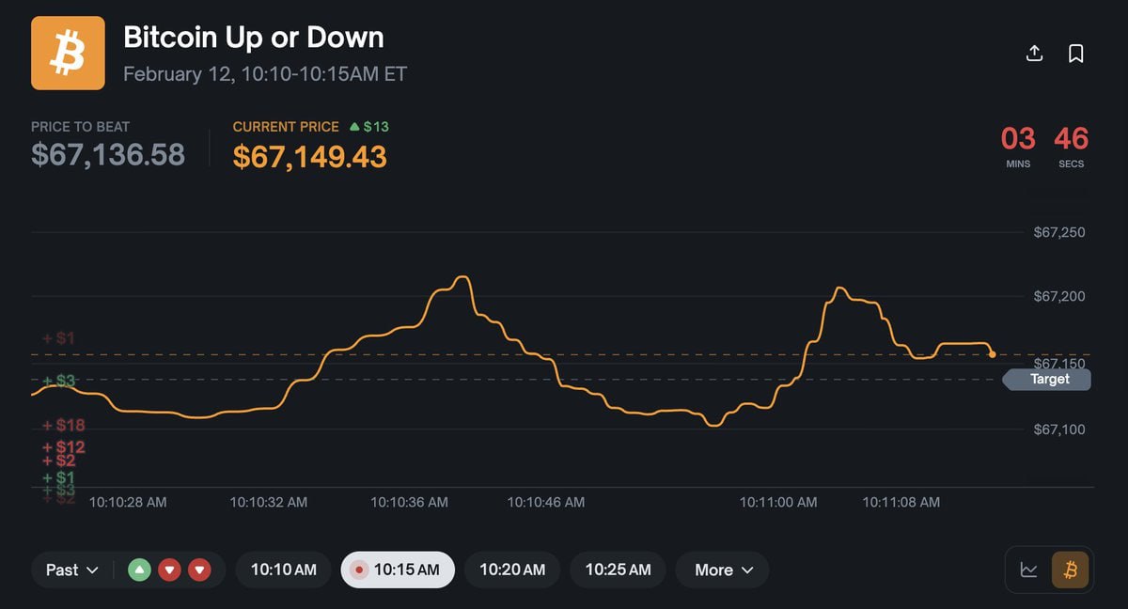Expand the More time slots dropdown
Viewport: 1128px width, 609px height.
pyautogui.click(x=722, y=570)
